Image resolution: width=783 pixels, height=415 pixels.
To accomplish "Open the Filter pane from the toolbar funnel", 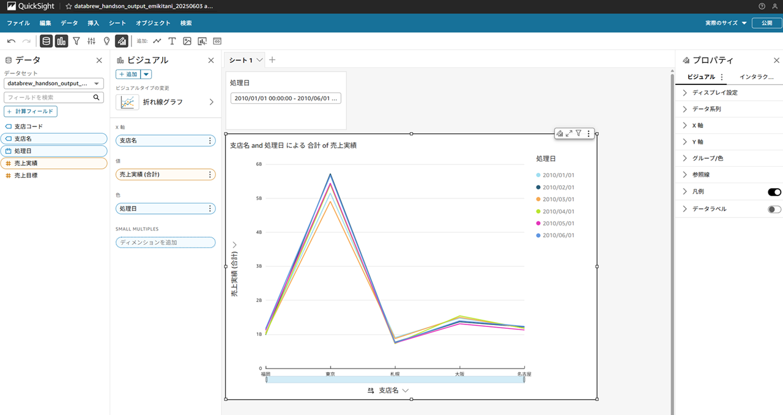I will (76, 41).
